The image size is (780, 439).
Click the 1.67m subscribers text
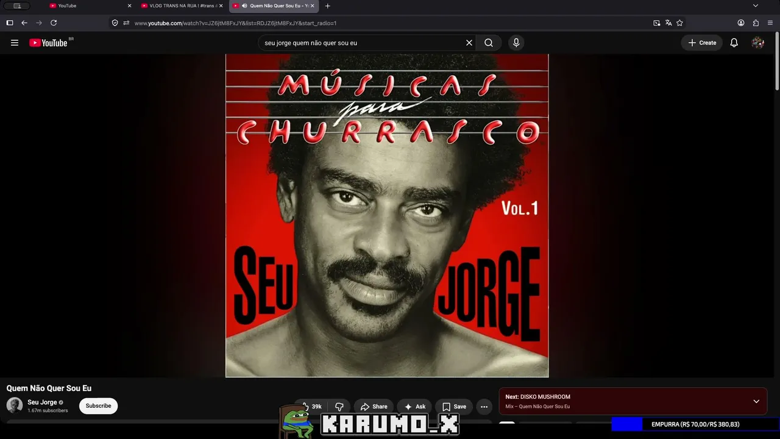pos(48,411)
